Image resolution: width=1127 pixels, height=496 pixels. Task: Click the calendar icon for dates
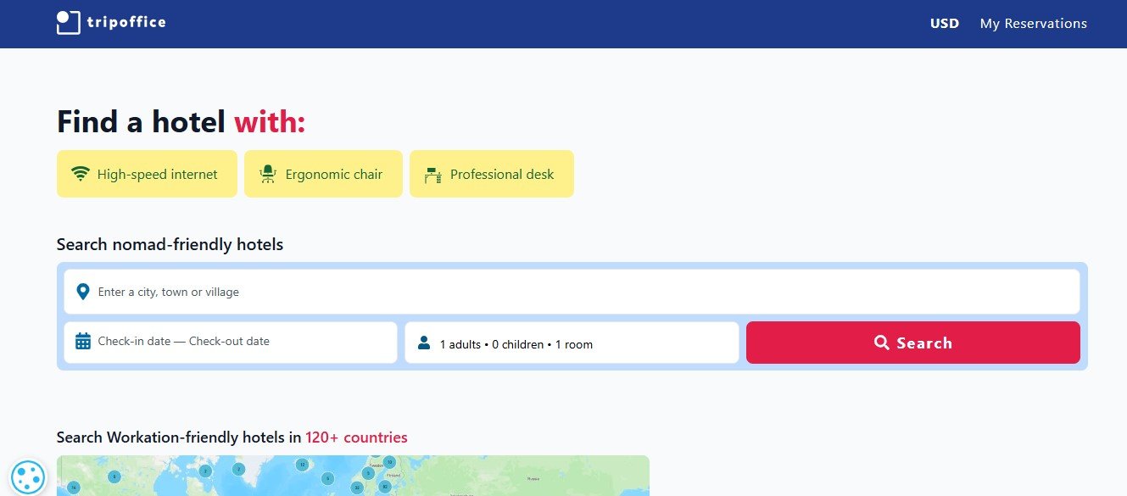point(82,342)
